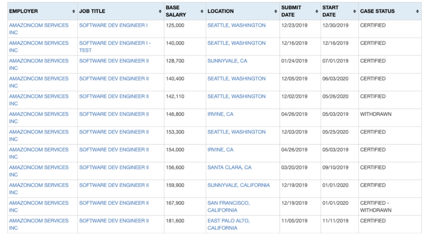Sort by Location column arrows

pyautogui.click(x=276, y=11)
